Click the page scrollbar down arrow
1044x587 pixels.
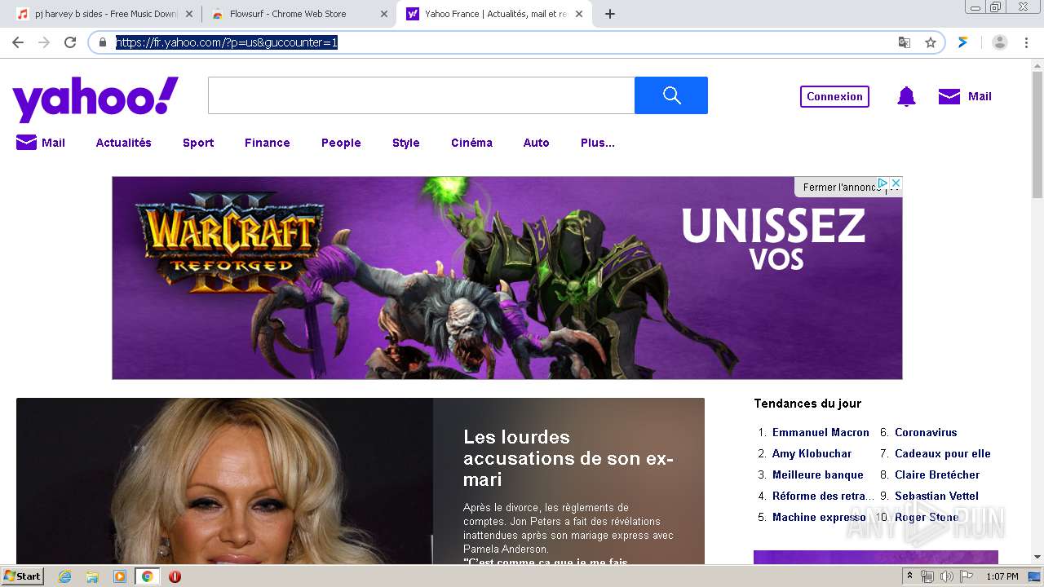pyautogui.click(x=1037, y=558)
